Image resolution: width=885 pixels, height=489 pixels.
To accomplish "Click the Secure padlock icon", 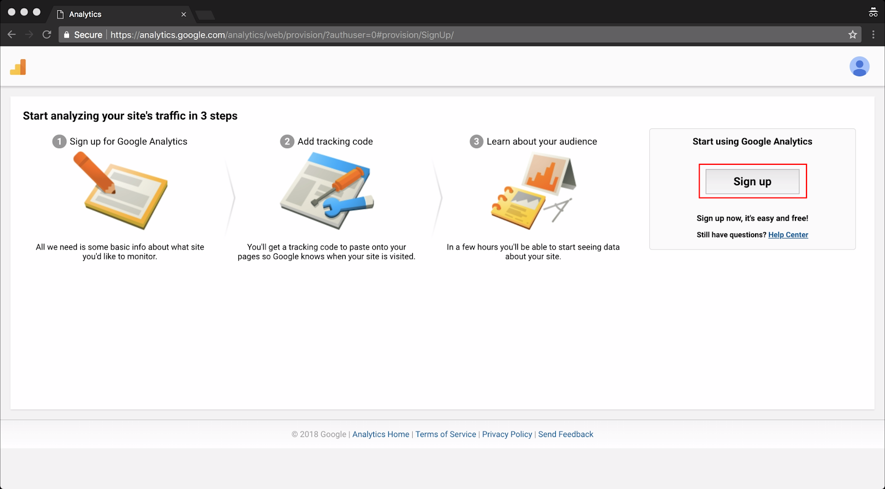I will [66, 34].
